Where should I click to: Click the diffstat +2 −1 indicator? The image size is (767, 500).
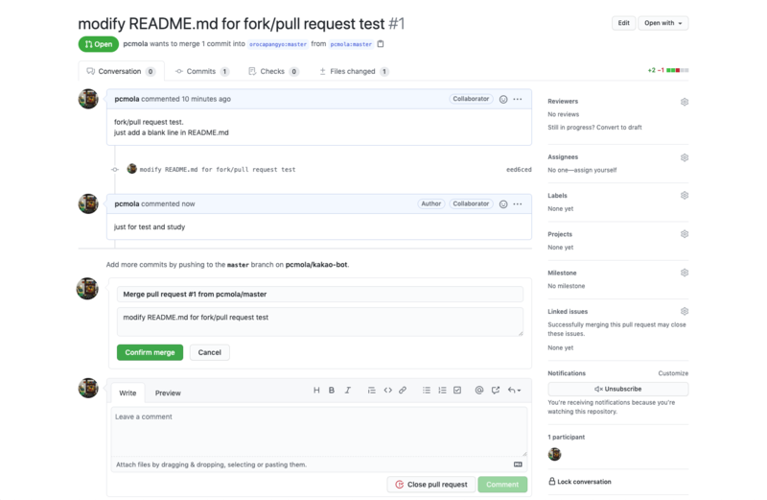click(668, 70)
